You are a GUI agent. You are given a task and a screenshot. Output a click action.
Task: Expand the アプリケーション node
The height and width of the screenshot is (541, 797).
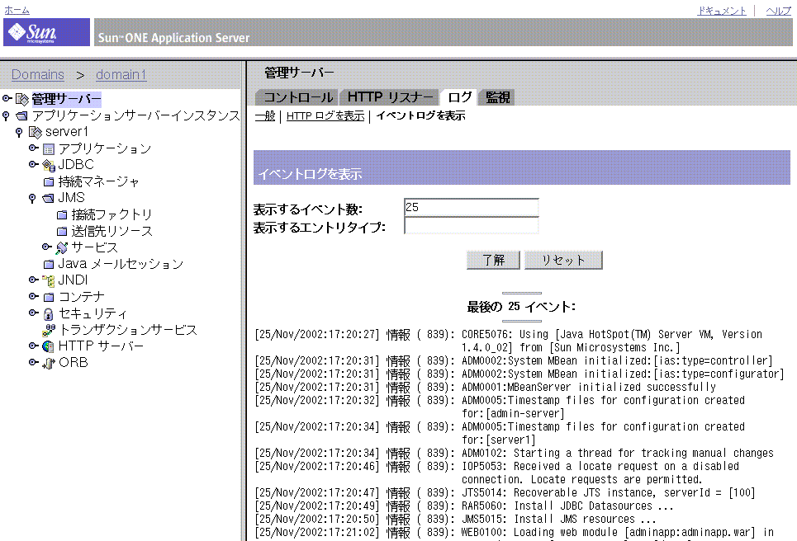34,148
